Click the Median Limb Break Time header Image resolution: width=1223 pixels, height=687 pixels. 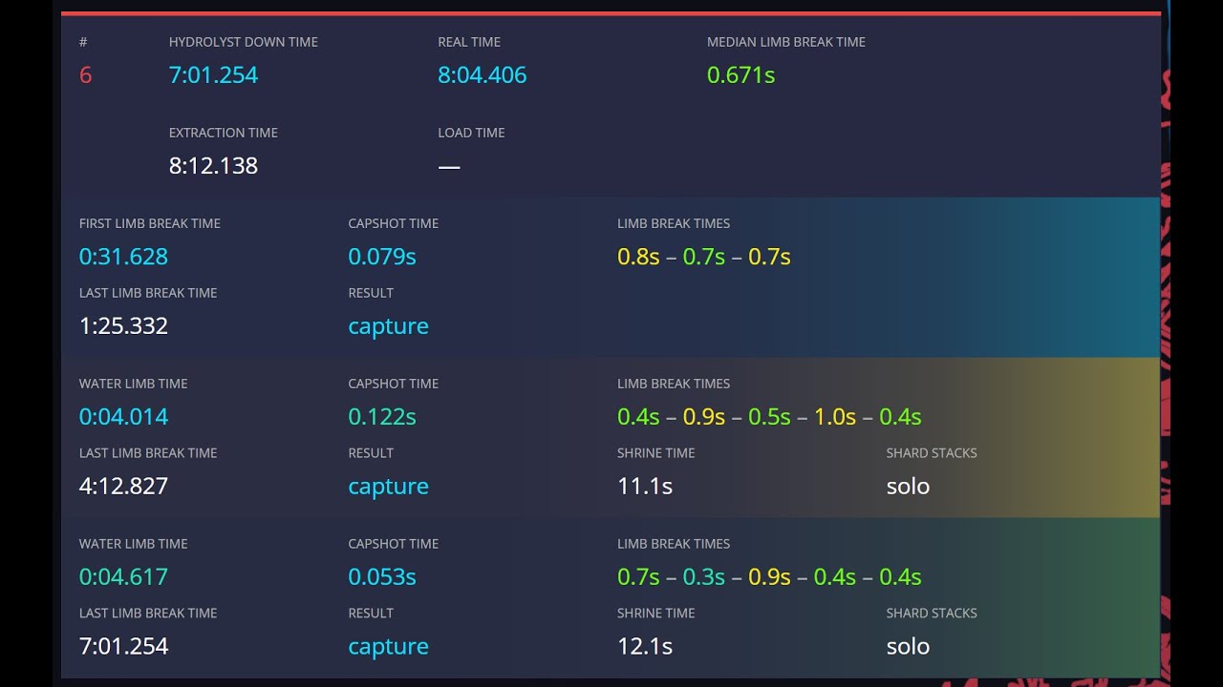[786, 42]
